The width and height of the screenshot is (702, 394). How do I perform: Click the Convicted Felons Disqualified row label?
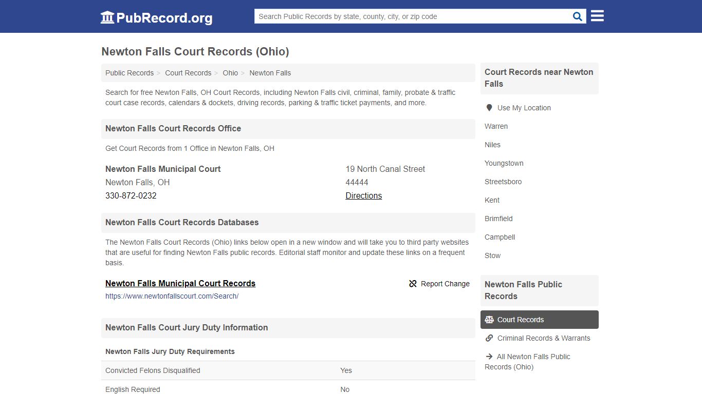tap(153, 370)
